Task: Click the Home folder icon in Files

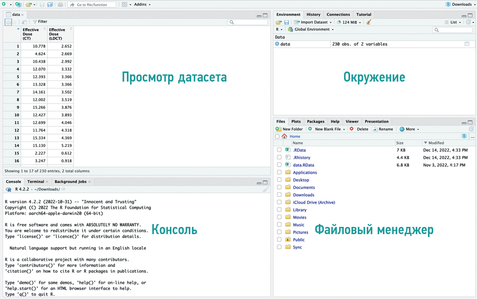Action: (x=284, y=136)
